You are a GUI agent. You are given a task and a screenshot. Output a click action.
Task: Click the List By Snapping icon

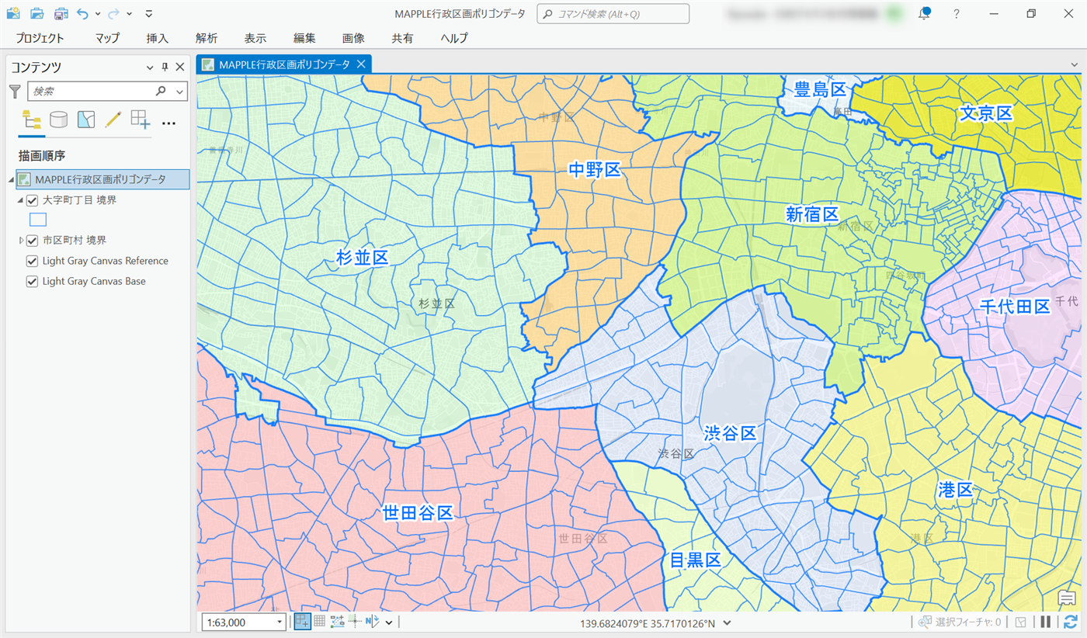pos(140,120)
